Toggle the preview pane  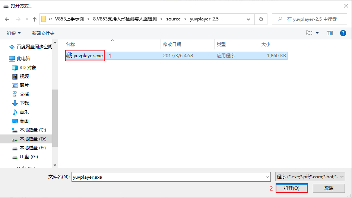tap(330, 33)
